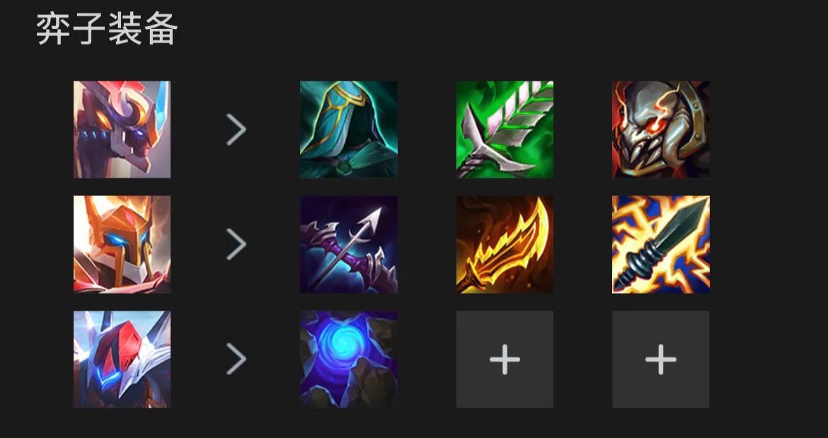The image size is (828, 438).
Task: Click the 弈子装备 section heading
Action: 107,29
